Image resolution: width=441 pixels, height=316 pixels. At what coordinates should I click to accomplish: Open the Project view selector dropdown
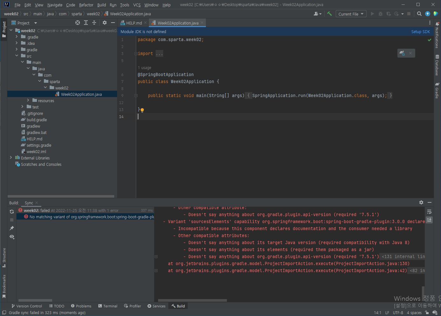pos(24,23)
